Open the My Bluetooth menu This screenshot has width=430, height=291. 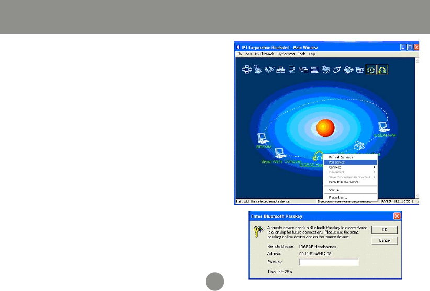264,54
